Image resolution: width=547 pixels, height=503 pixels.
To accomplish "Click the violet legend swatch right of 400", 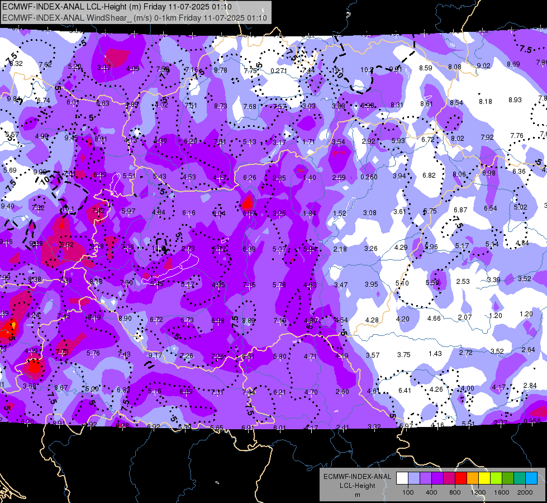I will pyautogui.click(x=437, y=478).
